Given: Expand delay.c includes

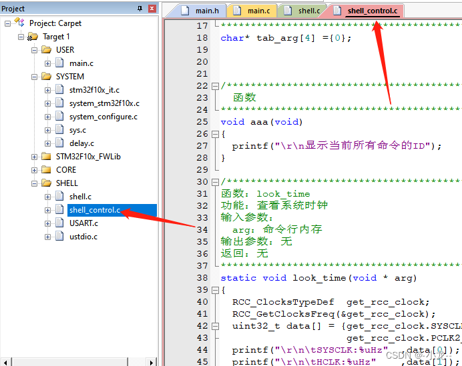Looking at the screenshot, I should (x=47, y=143).
